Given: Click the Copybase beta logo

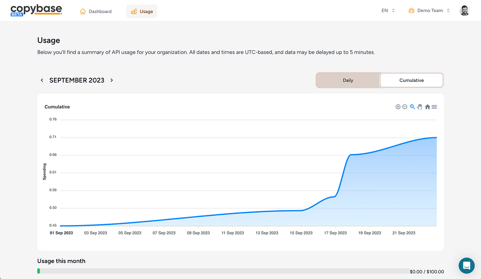Looking at the screenshot, I should point(36,11).
